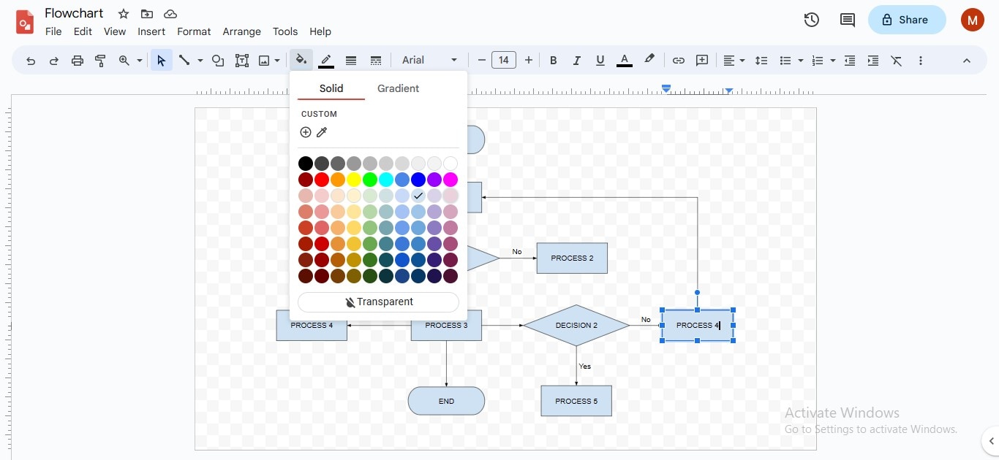The image size is (999, 460).
Task: Toggle italic formatting
Action: [577, 61]
